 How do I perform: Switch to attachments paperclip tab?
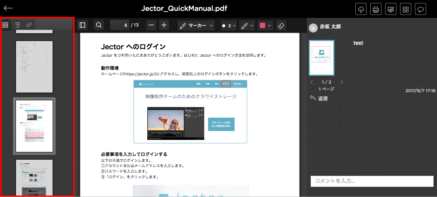click(x=29, y=25)
